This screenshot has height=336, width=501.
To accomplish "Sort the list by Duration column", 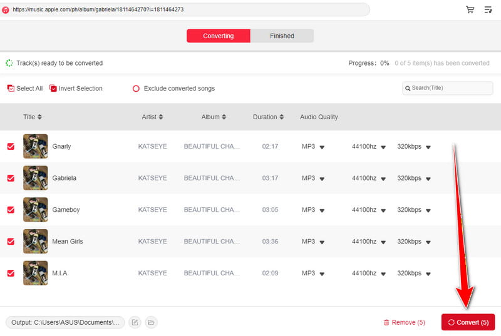I will point(281,117).
